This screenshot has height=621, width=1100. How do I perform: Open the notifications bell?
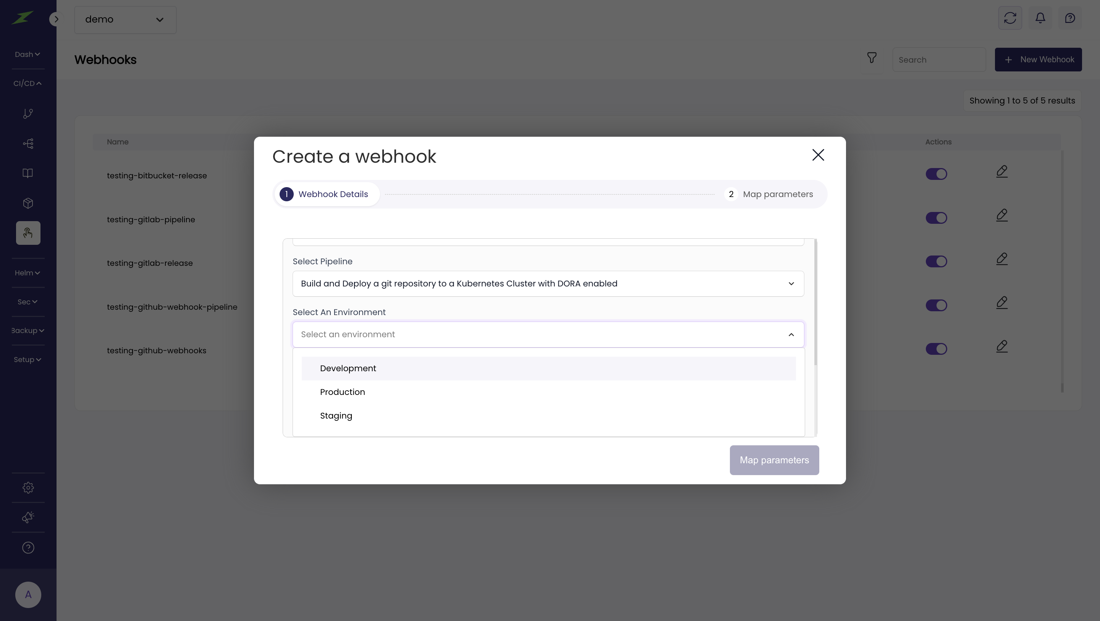[1040, 18]
